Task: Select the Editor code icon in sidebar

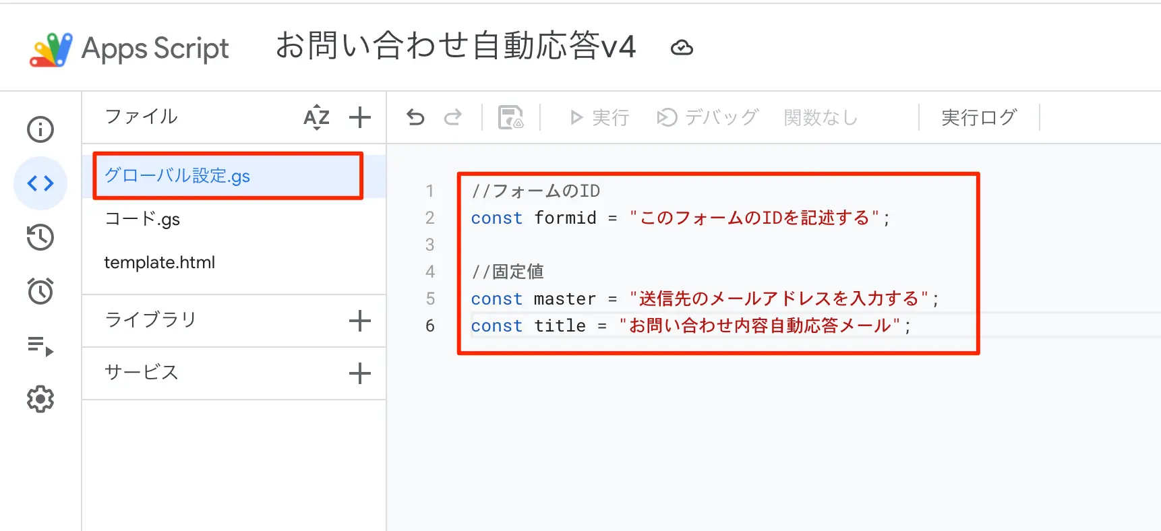Action: 40,183
